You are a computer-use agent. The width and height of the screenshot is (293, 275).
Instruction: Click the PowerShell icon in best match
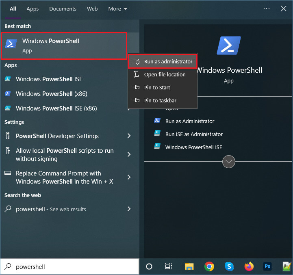click(x=11, y=44)
